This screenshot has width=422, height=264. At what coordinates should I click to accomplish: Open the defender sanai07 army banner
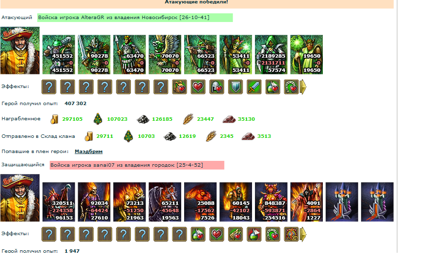pos(137,165)
